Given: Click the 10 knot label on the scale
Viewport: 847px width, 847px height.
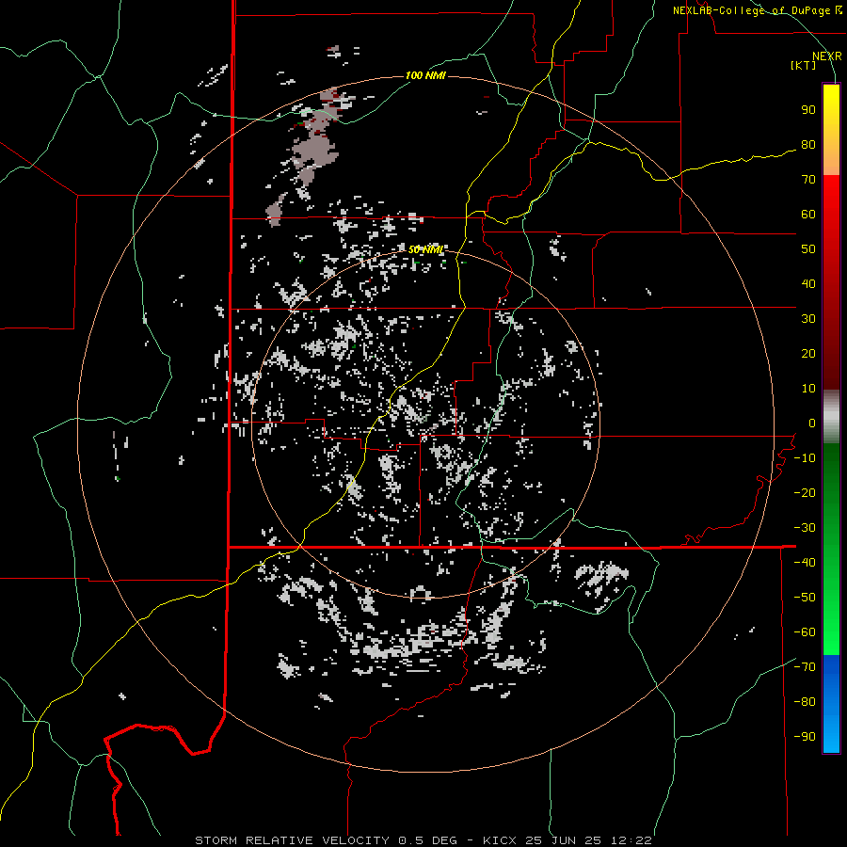Looking at the screenshot, I should 808,389.
